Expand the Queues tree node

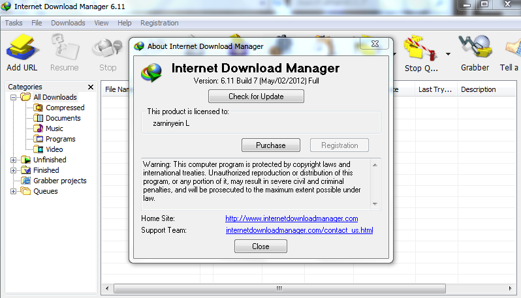13,191
